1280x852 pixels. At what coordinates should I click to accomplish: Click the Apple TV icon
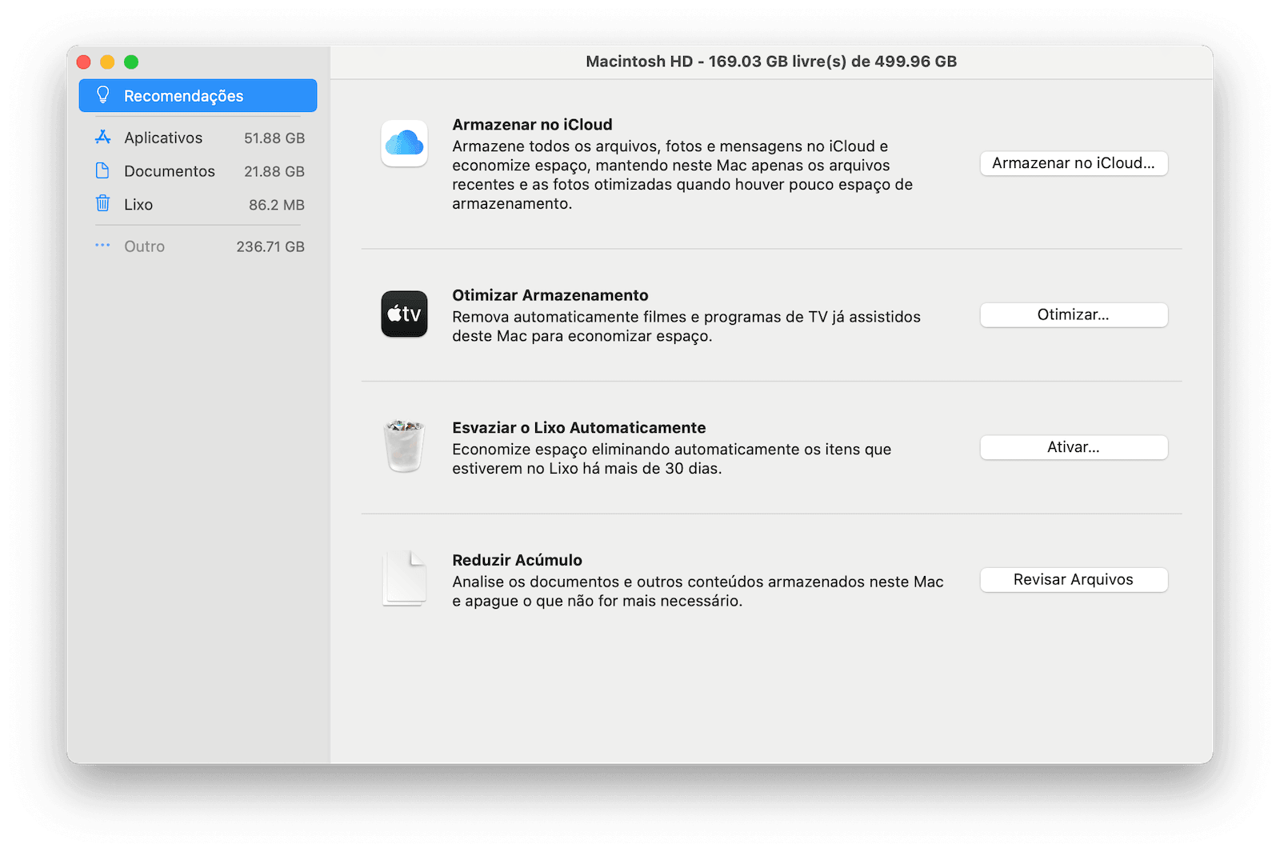(404, 314)
